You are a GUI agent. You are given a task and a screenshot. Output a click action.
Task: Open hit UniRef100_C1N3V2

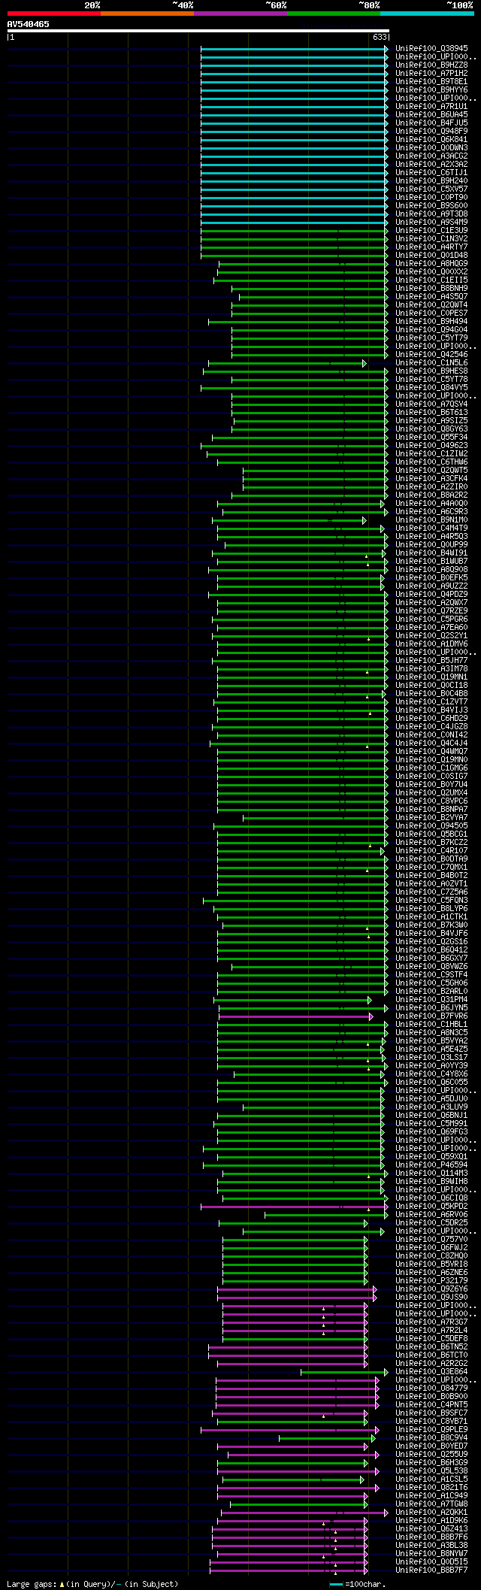click(x=431, y=239)
